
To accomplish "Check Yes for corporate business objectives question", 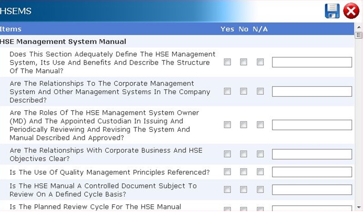I will pyautogui.click(x=227, y=154).
